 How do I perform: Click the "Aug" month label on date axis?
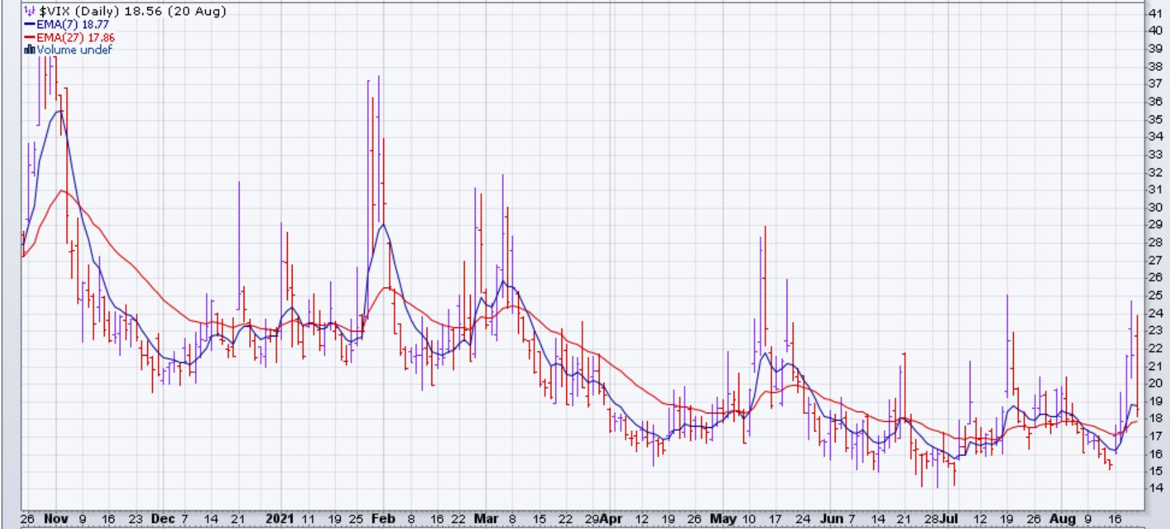1064,518
